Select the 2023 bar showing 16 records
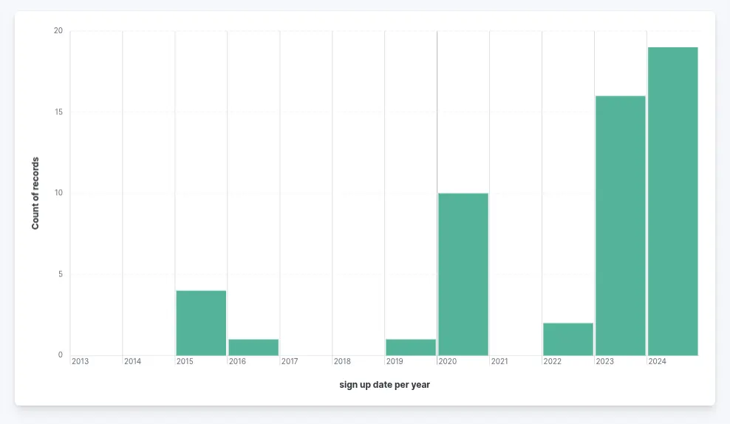This screenshot has width=730, height=424. click(x=621, y=226)
